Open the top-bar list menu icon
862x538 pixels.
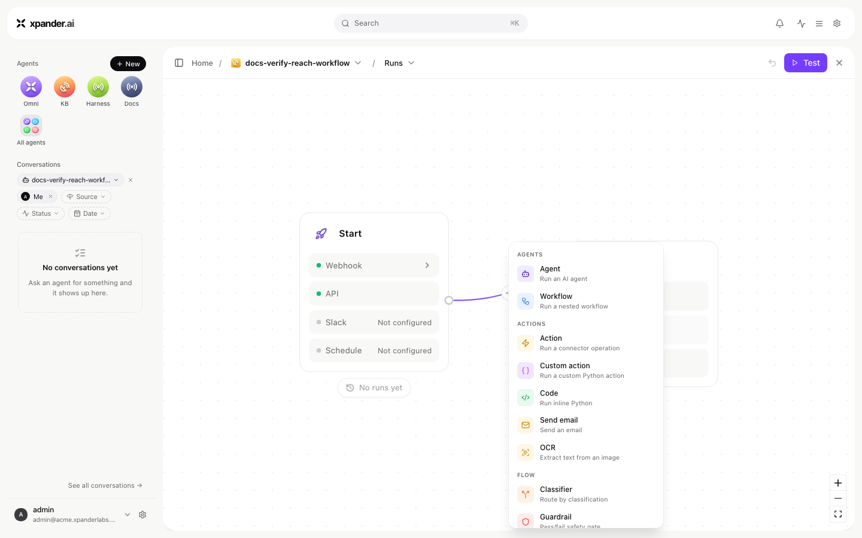[x=819, y=23]
